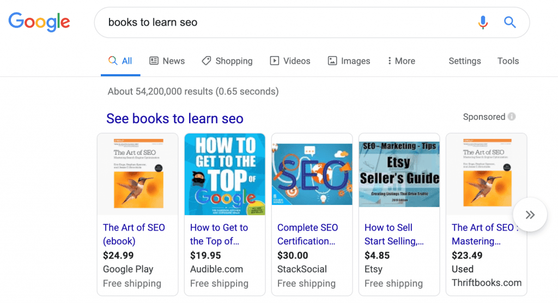This screenshot has width=558, height=303.
Task: Click the Sponsored label text
Action: tap(484, 117)
